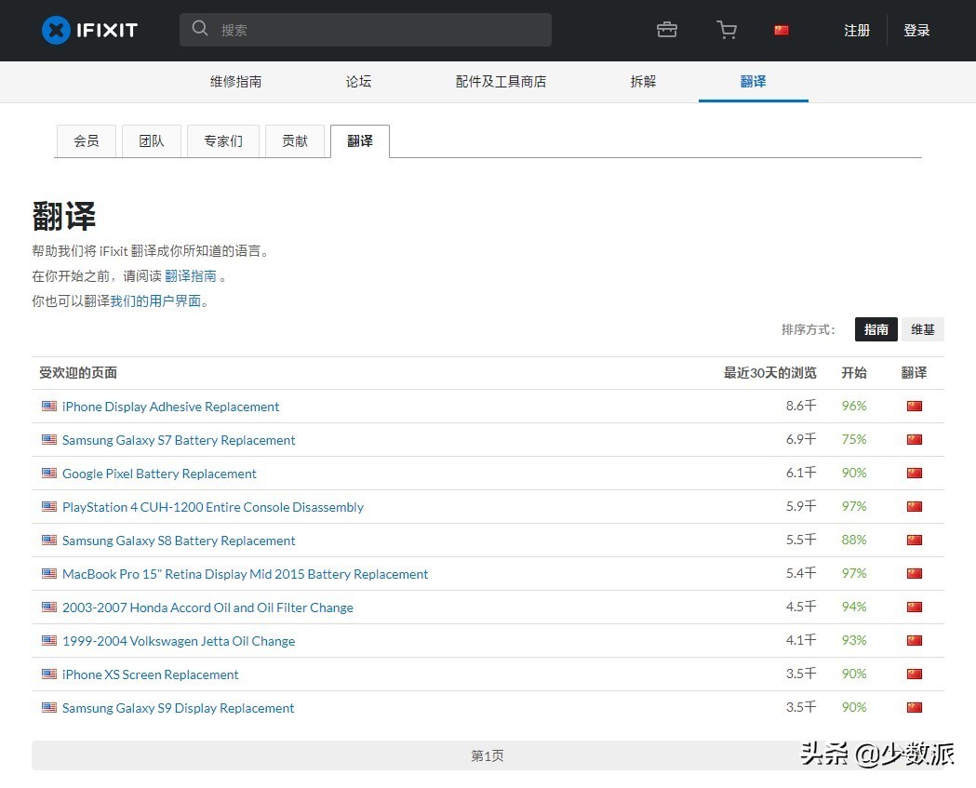976x788 pixels.
Task: Click the iFixit logo
Action: [x=88, y=30]
